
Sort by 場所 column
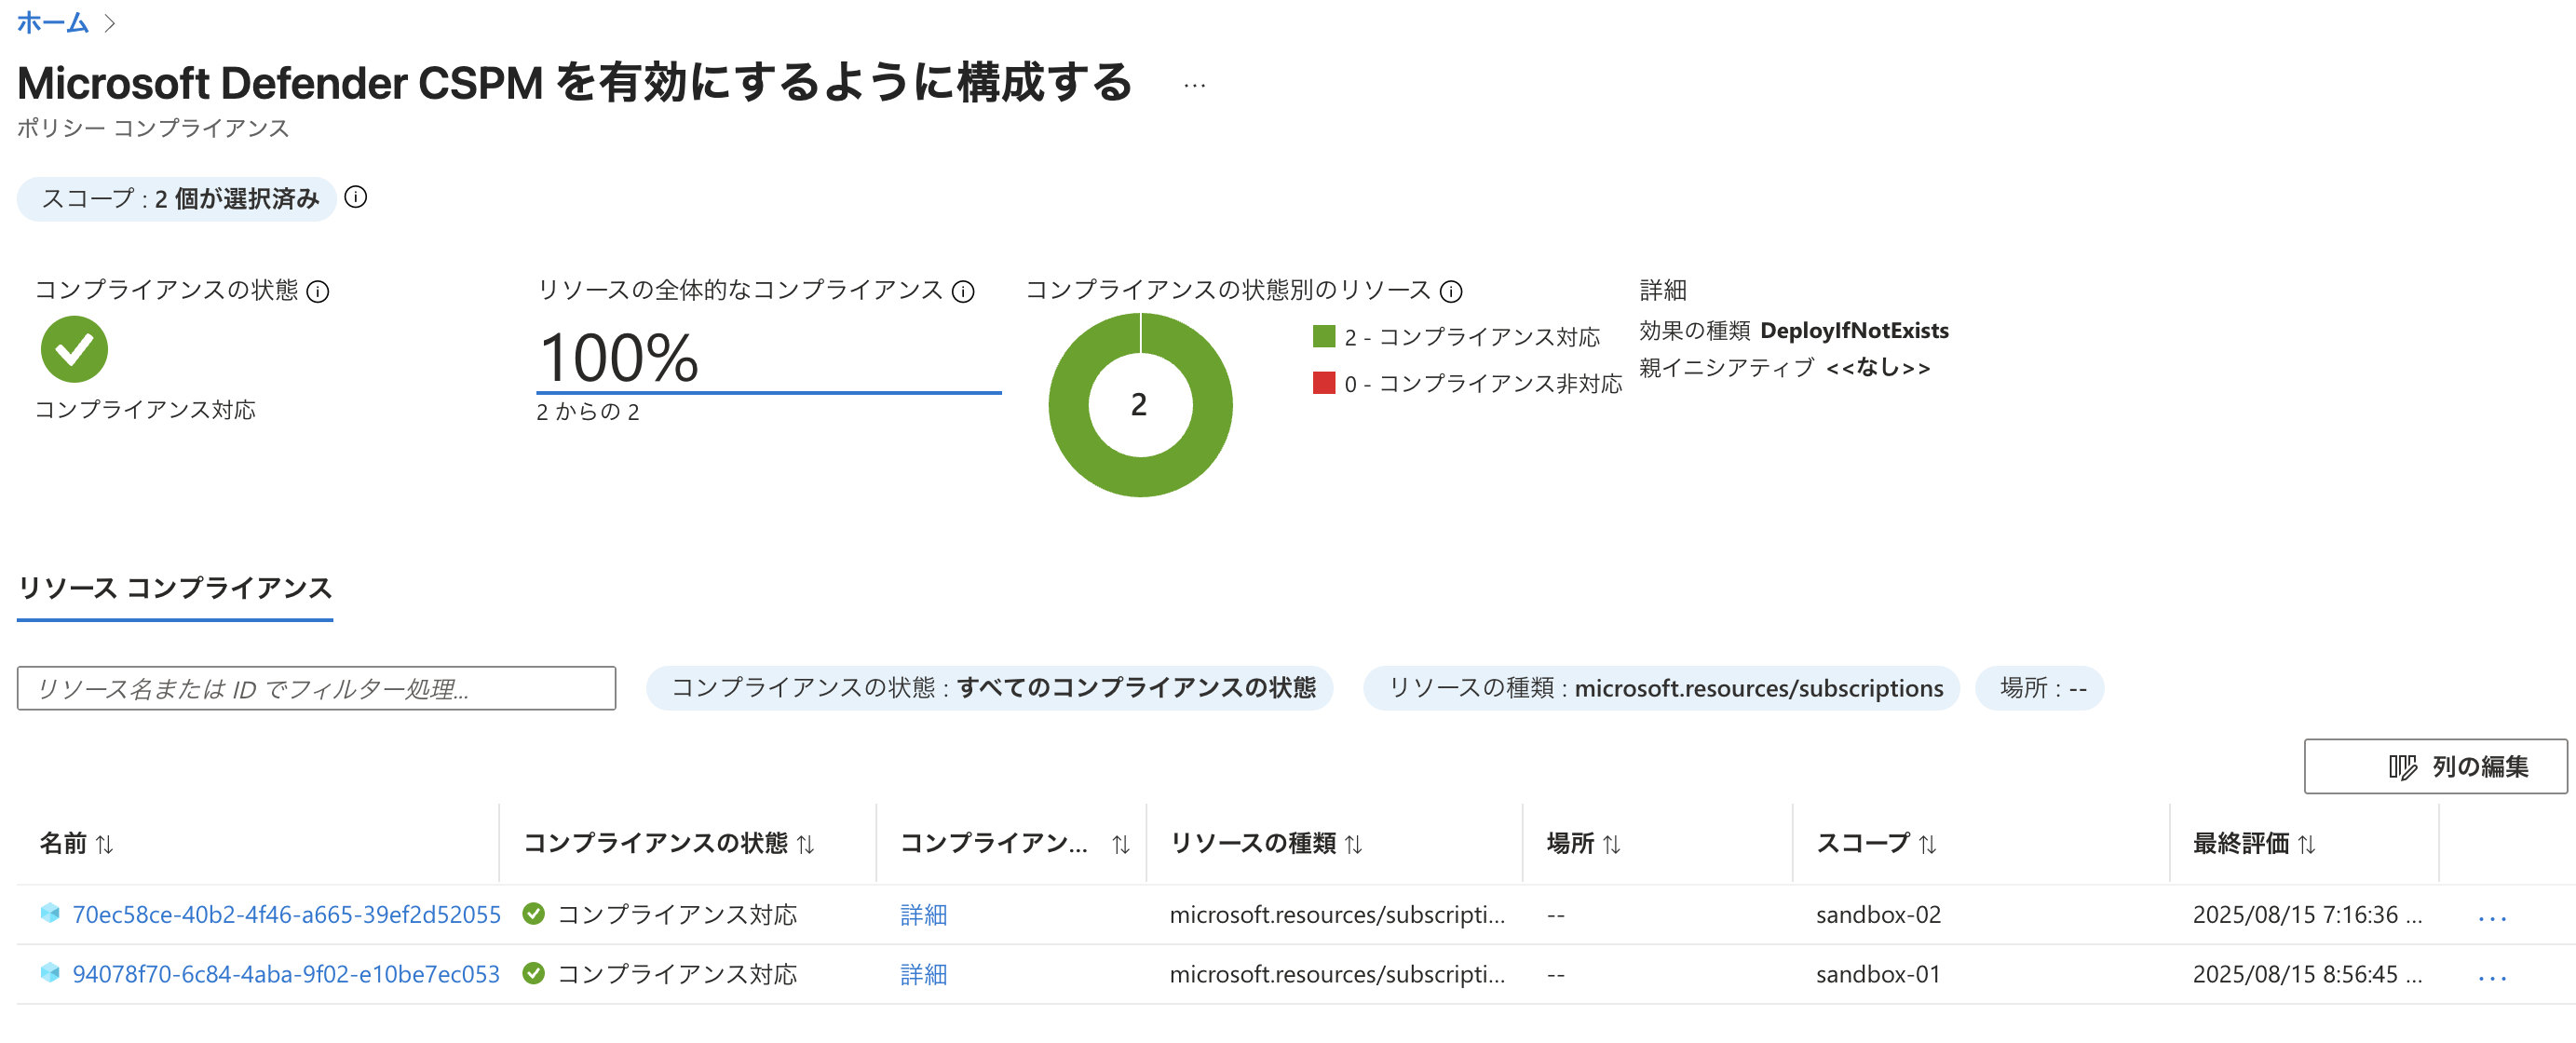[x=1583, y=843]
